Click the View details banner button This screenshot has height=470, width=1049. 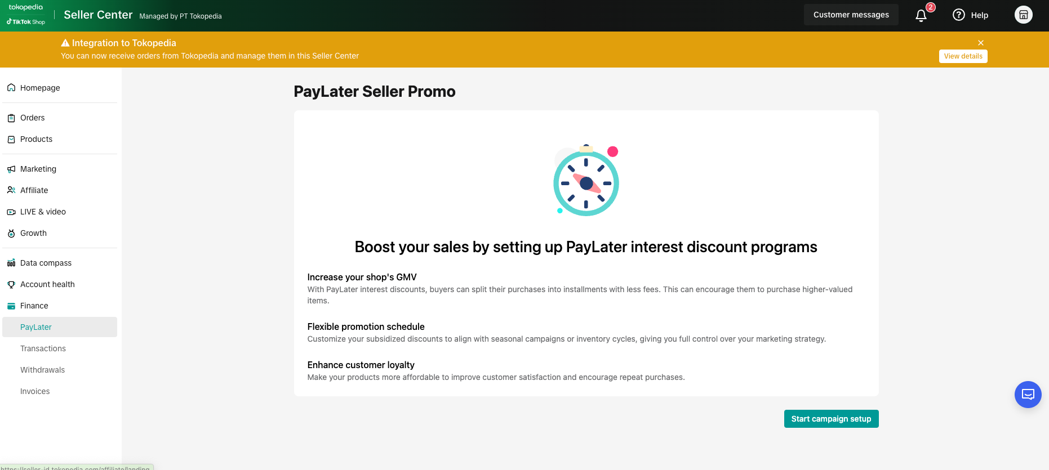[963, 56]
